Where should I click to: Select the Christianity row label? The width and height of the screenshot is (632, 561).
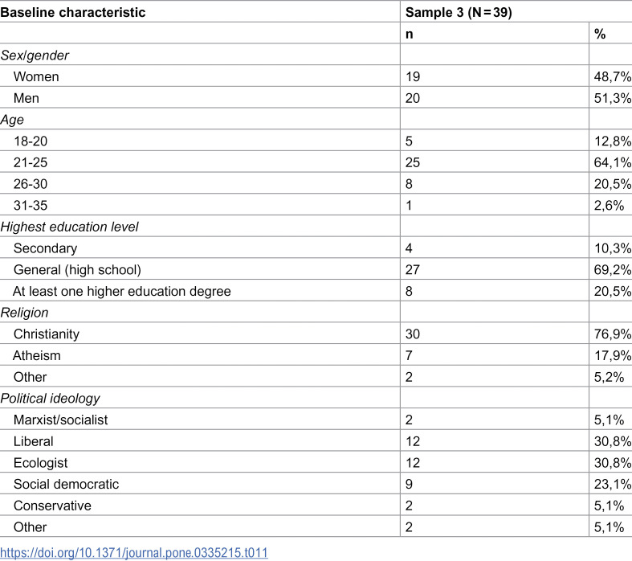(x=47, y=334)
